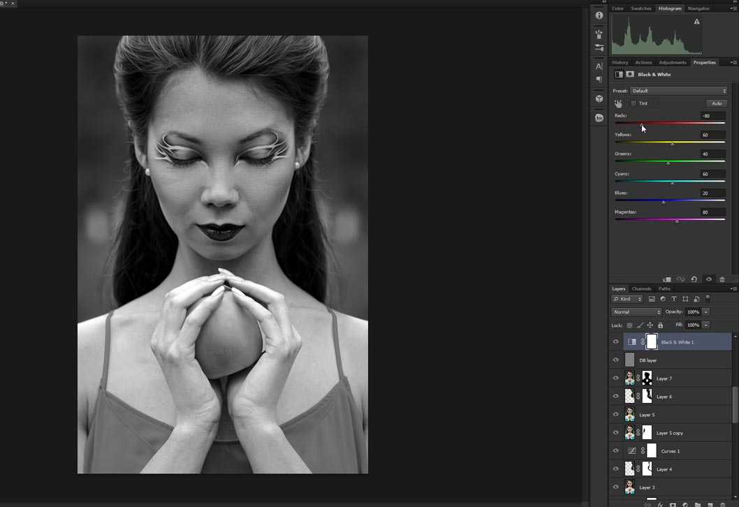Filter layers by pixel layer icon
This screenshot has height=507, width=739.
[x=652, y=299]
